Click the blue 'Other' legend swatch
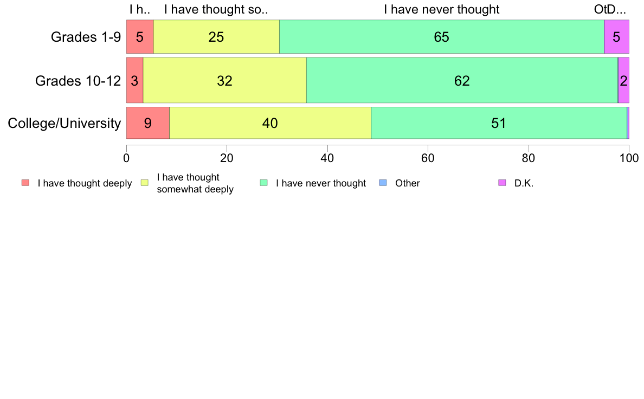Viewport: 644px width, 399px height. [x=383, y=183]
